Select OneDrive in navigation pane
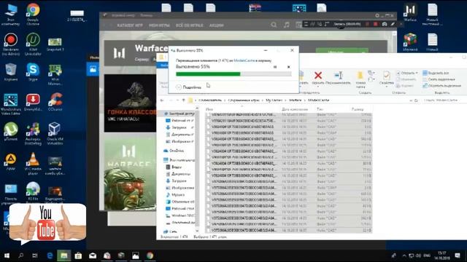Screen dimensions: 467x262 [x=174, y=151]
